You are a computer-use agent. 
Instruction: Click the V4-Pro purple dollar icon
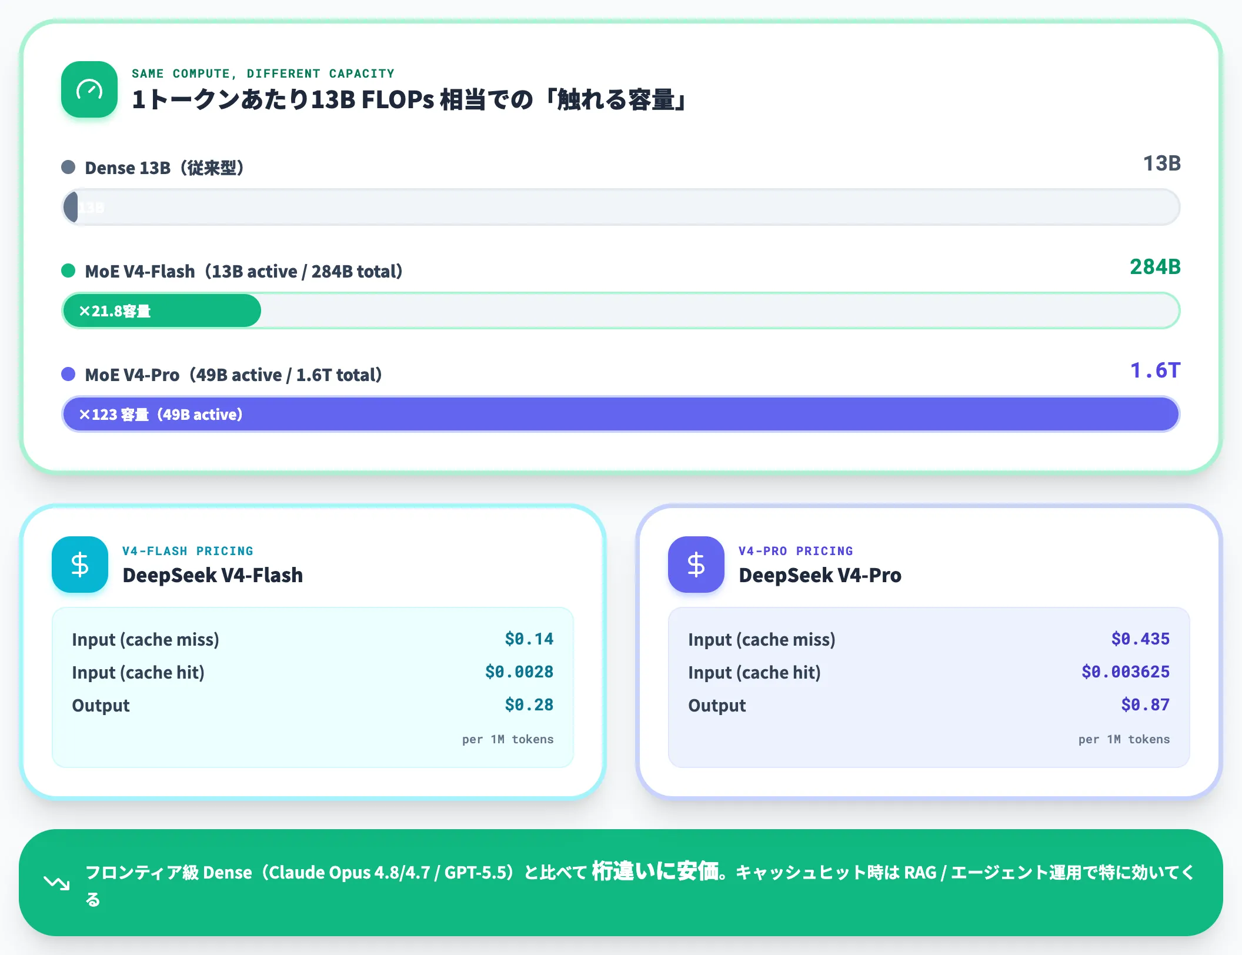click(x=696, y=565)
